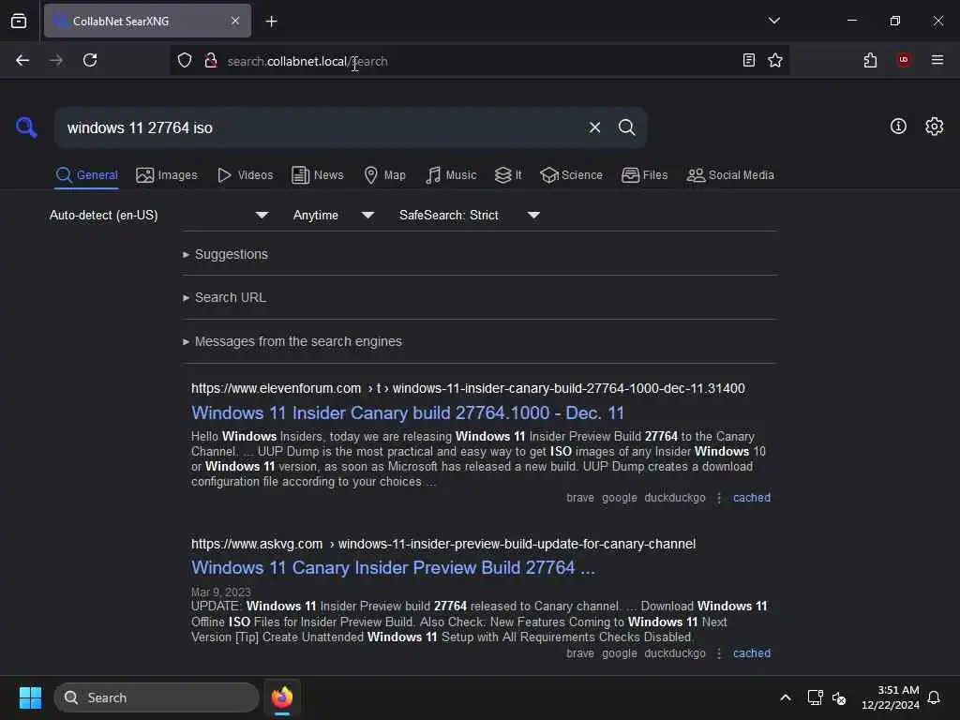Open more options dots for elevenforum result
960x720 pixels.
(x=719, y=498)
